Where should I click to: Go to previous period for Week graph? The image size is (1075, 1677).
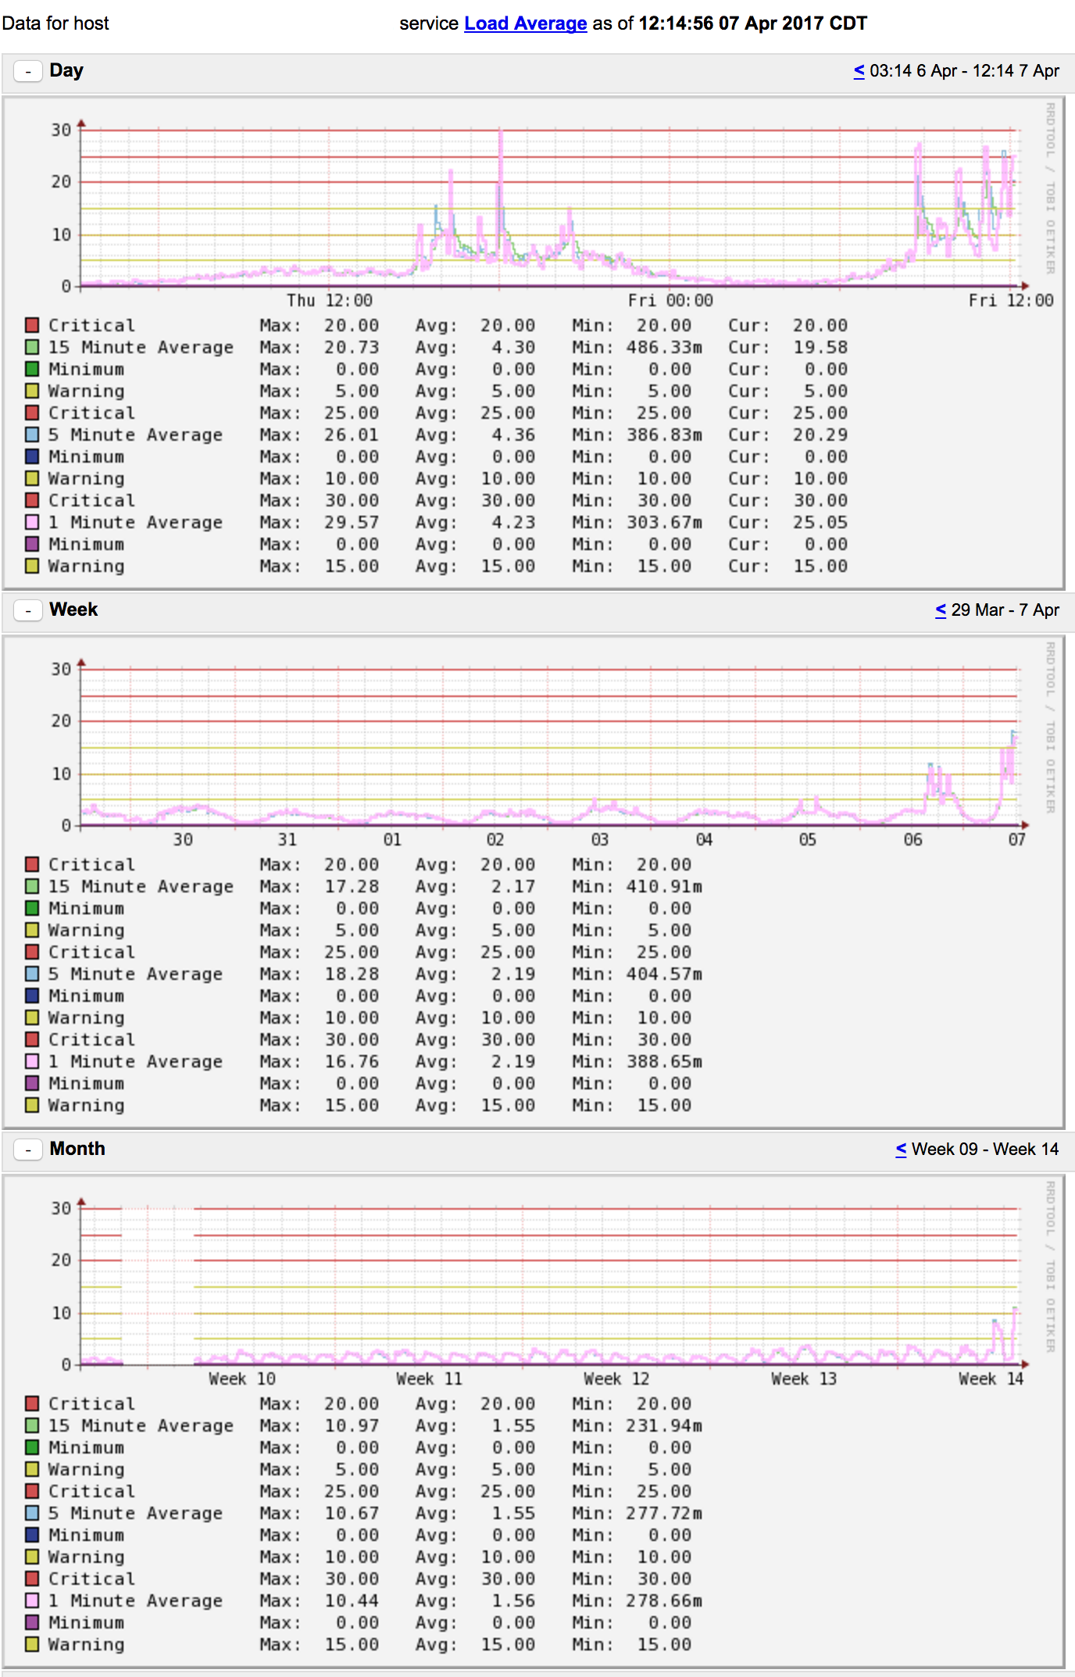click(x=941, y=610)
